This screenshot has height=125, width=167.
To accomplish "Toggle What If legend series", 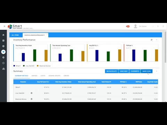I will click(17, 66).
